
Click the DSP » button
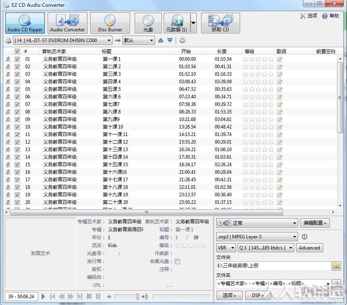(x=258, y=295)
